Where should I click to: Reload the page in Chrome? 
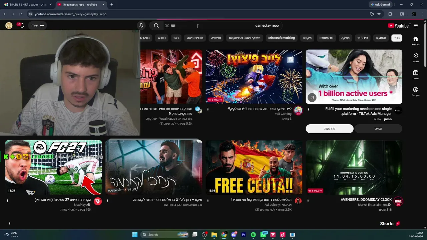(x=21, y=14)
